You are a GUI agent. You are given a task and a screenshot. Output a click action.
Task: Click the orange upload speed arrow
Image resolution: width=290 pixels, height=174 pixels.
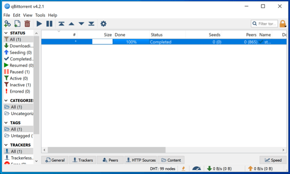[250, 168]
